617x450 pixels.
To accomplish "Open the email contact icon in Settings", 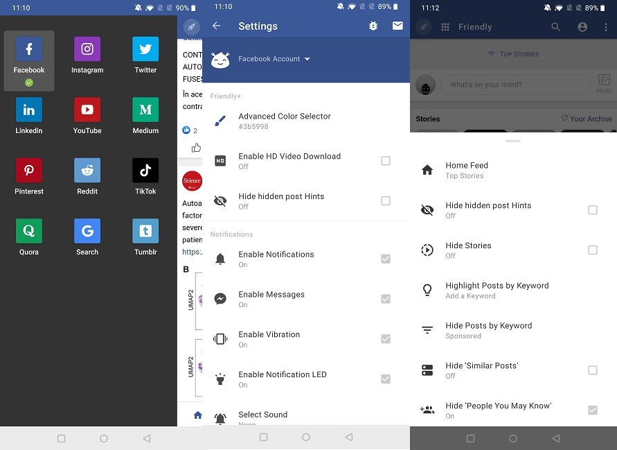I will 398,25.
